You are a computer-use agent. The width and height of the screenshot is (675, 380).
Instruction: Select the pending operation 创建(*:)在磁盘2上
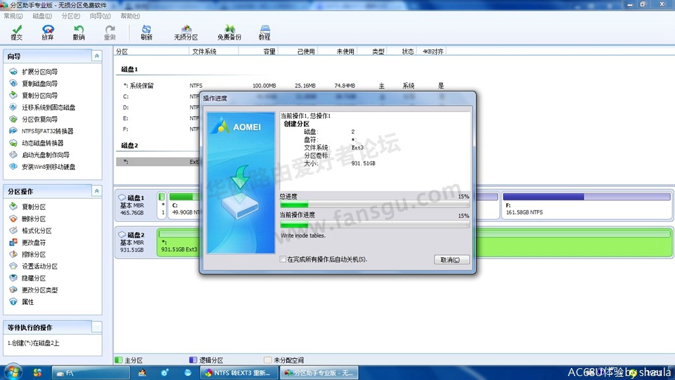pos(34,343)
